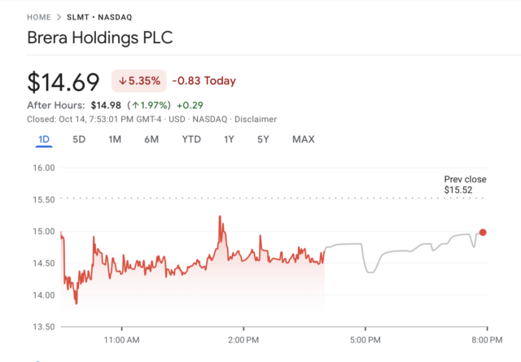Click the red dot at chart's end
The width and height of the screenshot is (521, 362).
[483, 233]
